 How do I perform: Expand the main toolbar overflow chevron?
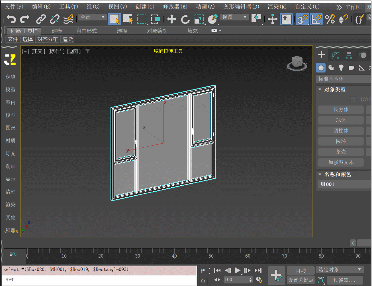[339, 7]
